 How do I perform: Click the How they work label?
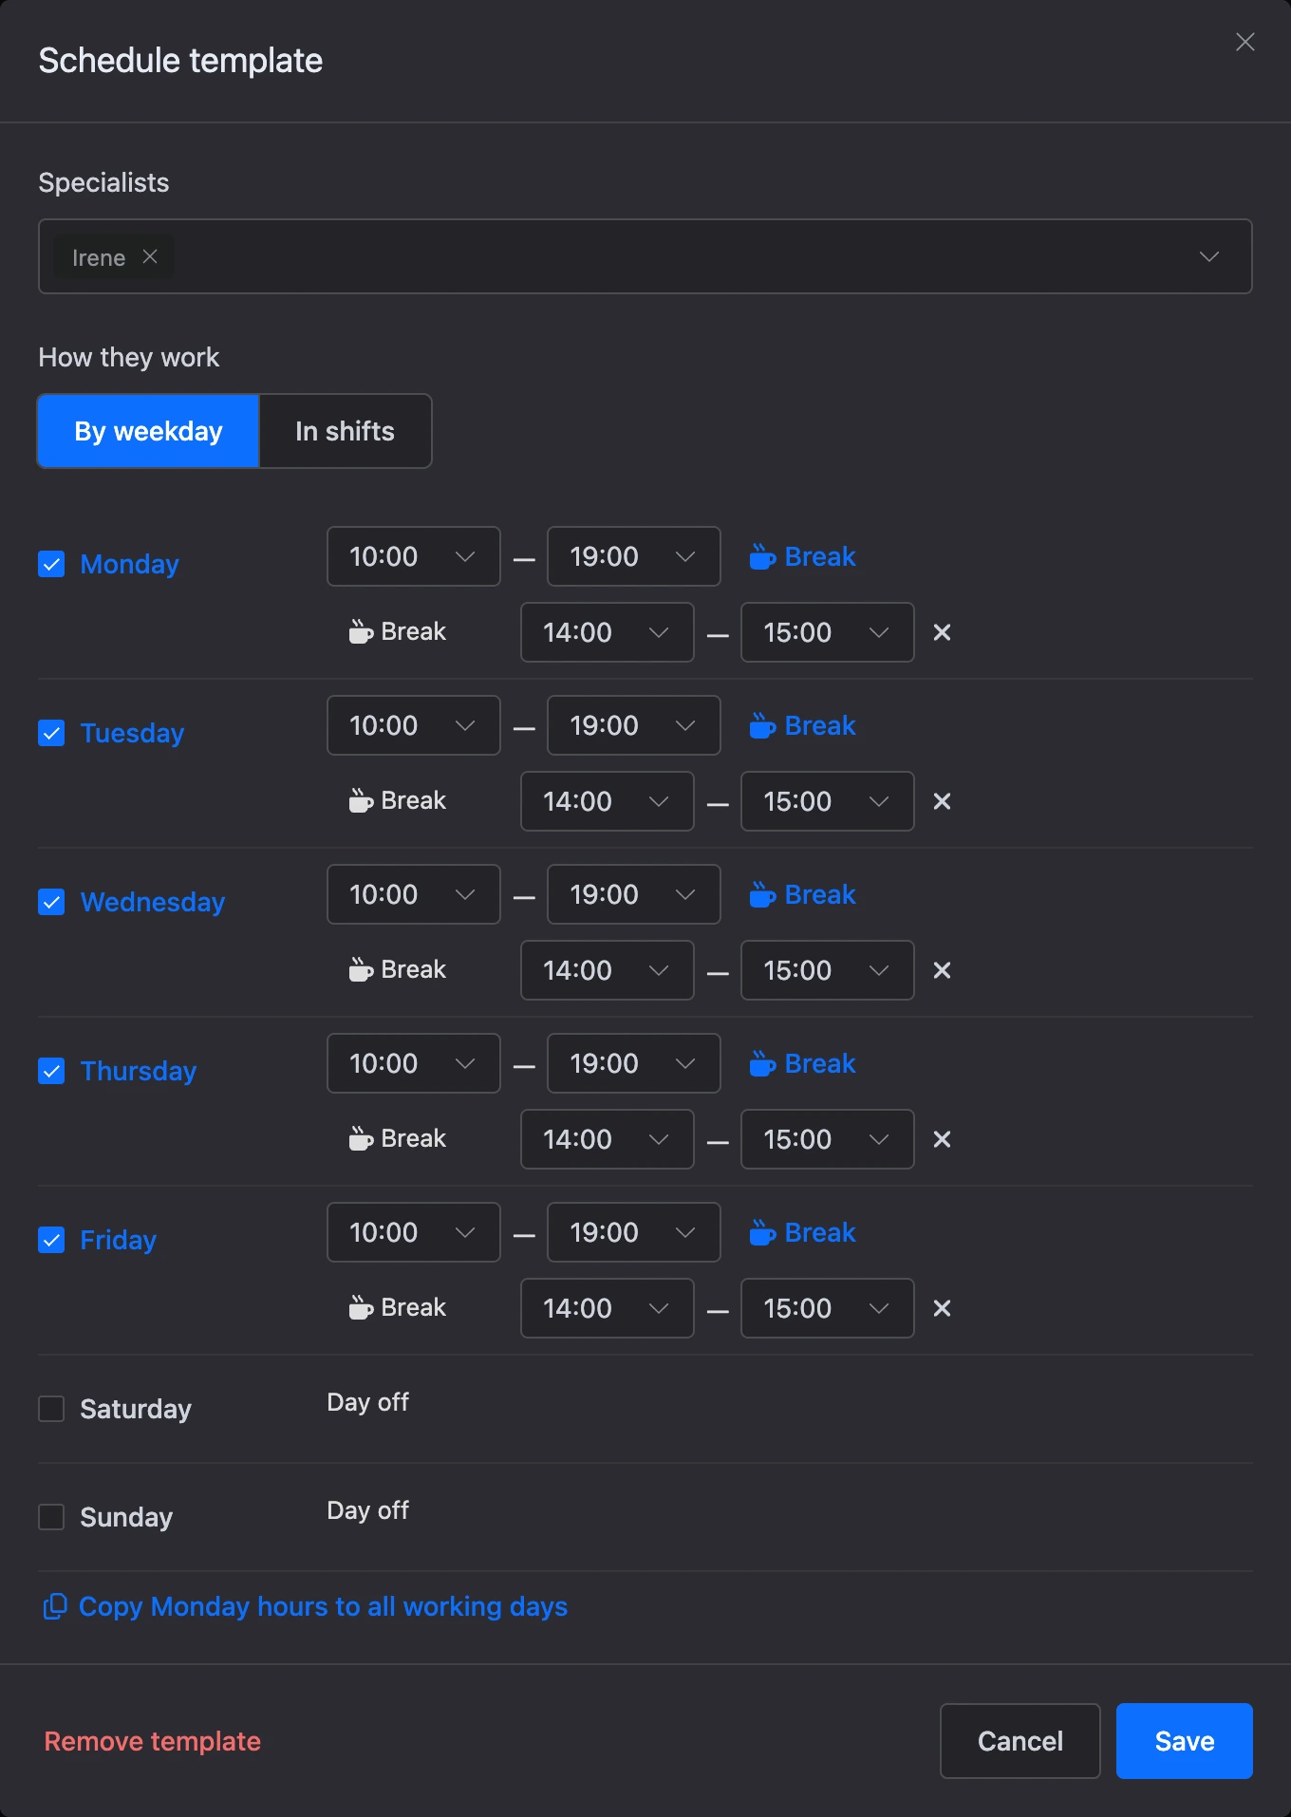click(129, 357)
